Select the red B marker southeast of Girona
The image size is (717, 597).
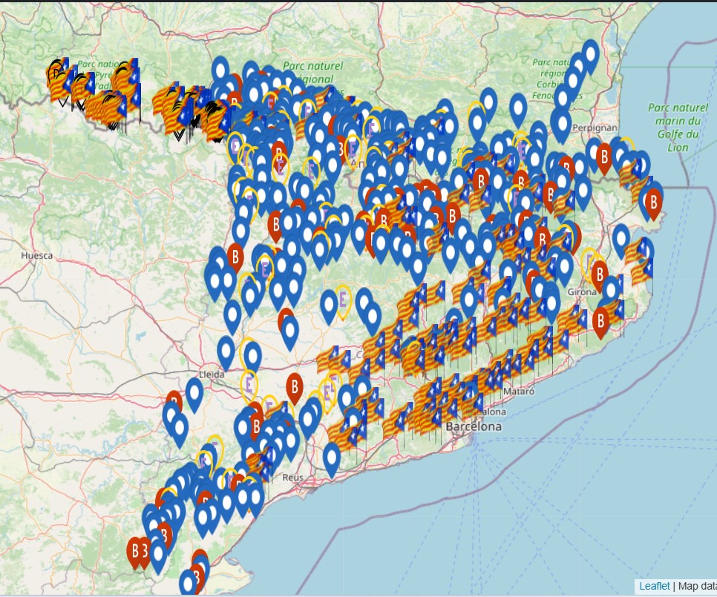coord(600,320)
